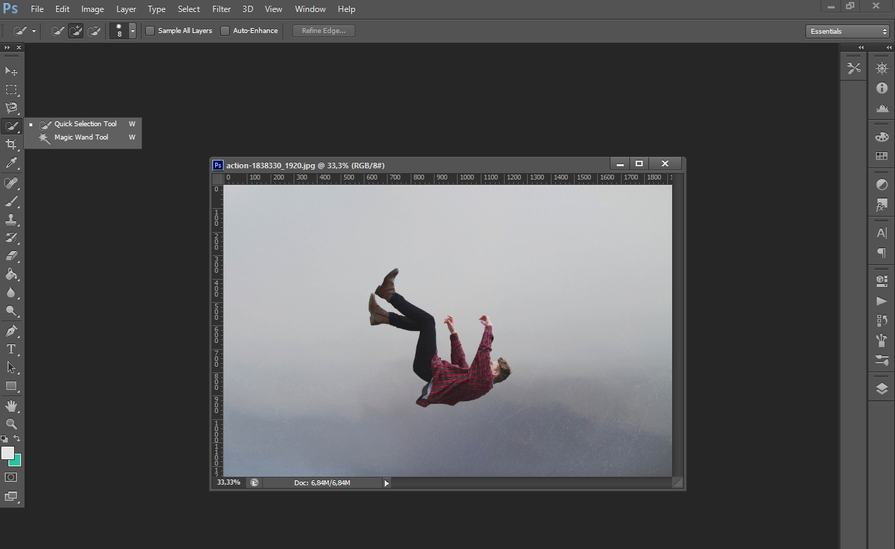
Task: Click the Refine Edge button
Action: [324, 31]
